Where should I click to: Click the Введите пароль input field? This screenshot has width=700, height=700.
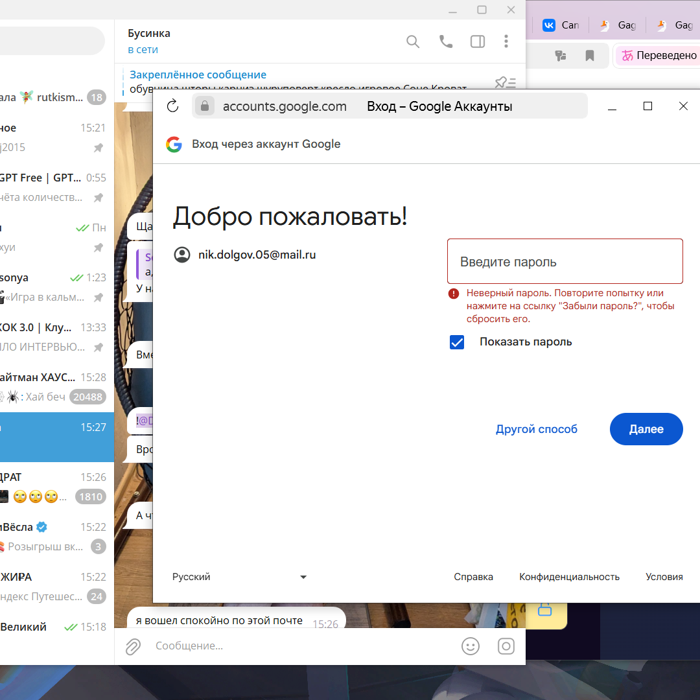[565, 262]
